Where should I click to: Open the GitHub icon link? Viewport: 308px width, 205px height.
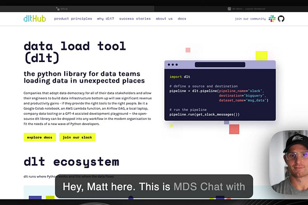pyautogui.click(x=281, y=18)
